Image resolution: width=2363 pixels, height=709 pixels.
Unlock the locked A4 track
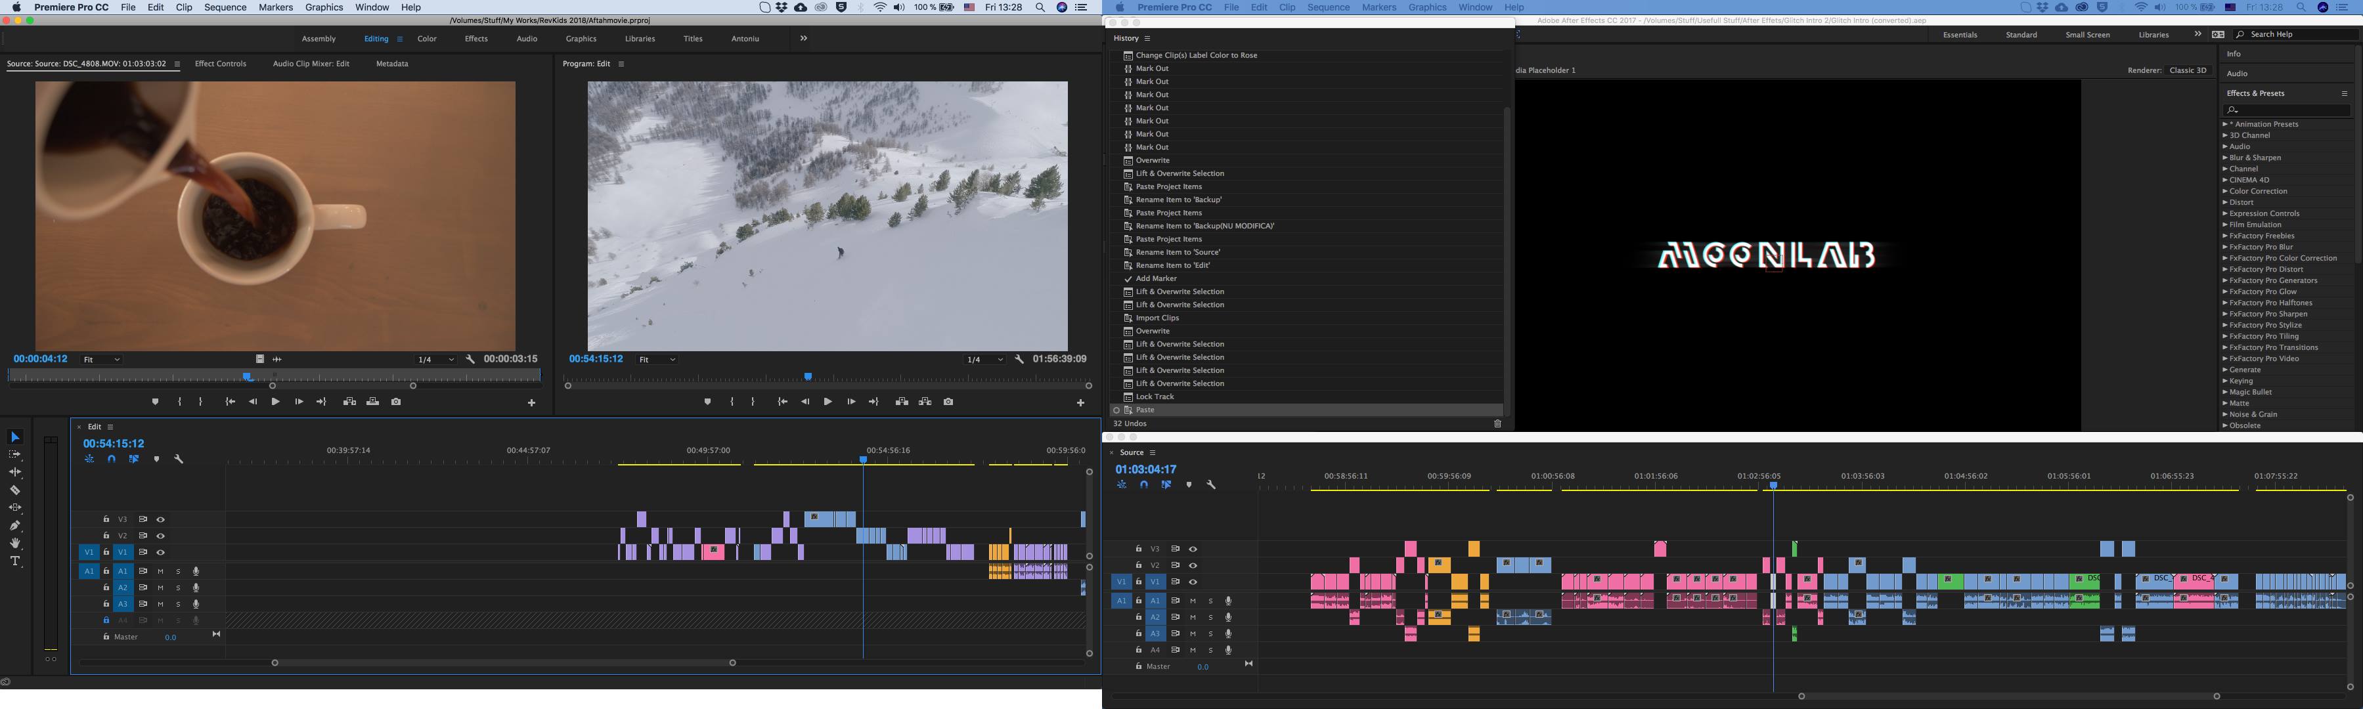pyautogui.click(x=106, y=620)
